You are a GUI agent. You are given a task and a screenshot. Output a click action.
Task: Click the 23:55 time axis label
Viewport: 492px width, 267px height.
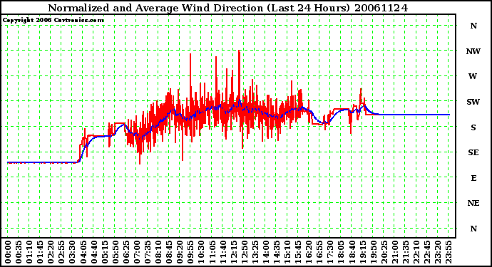(x=449, y=252)
